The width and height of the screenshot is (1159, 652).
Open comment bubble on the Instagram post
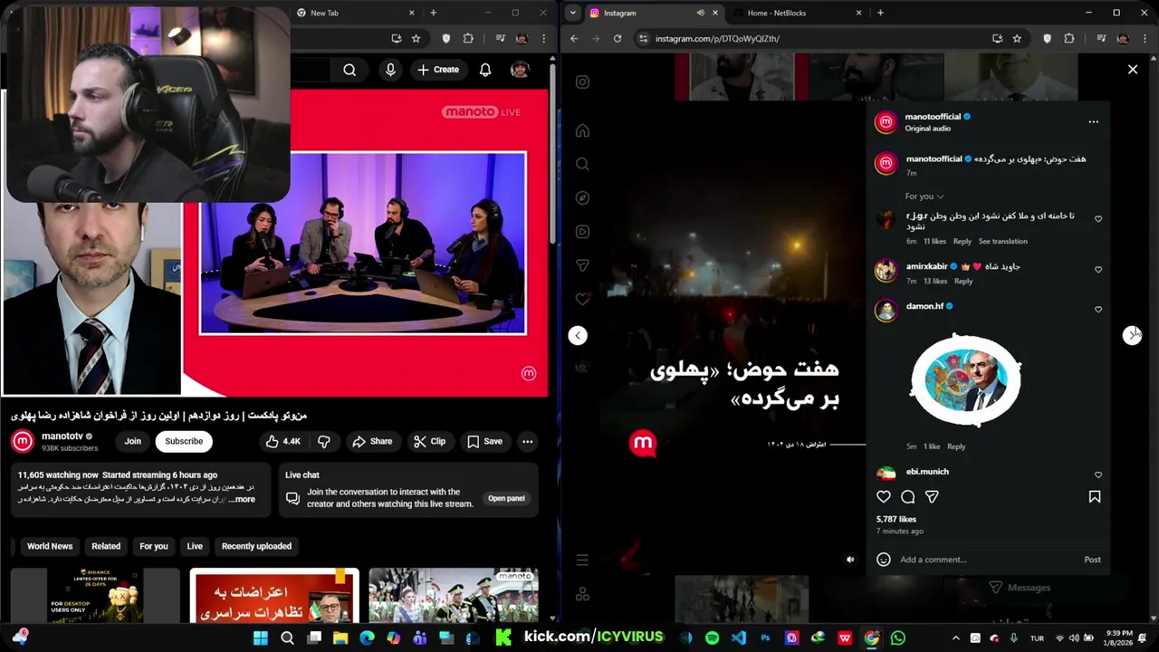click(908, 496)
